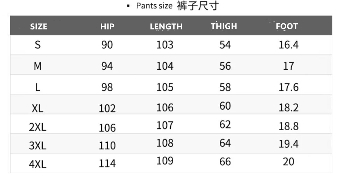Click foot value 18.2 in the XL row
The height and width of the screenshot is (181, 338).
click(288, 107)
